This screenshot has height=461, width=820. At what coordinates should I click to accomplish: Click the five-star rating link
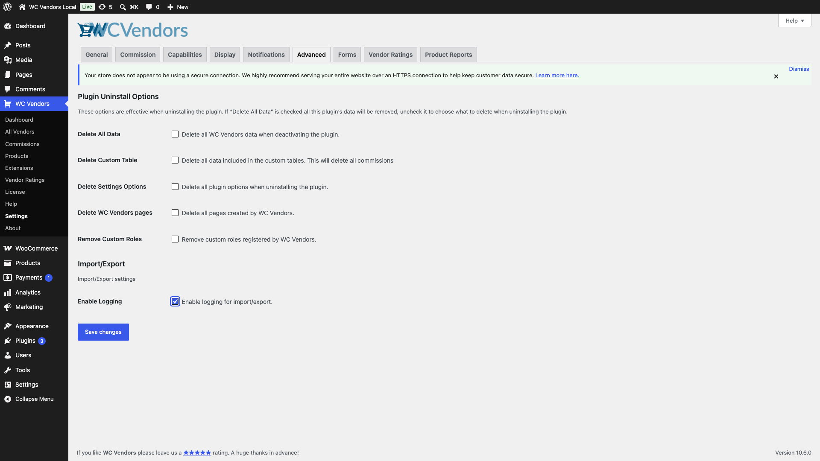click(197, 453)
